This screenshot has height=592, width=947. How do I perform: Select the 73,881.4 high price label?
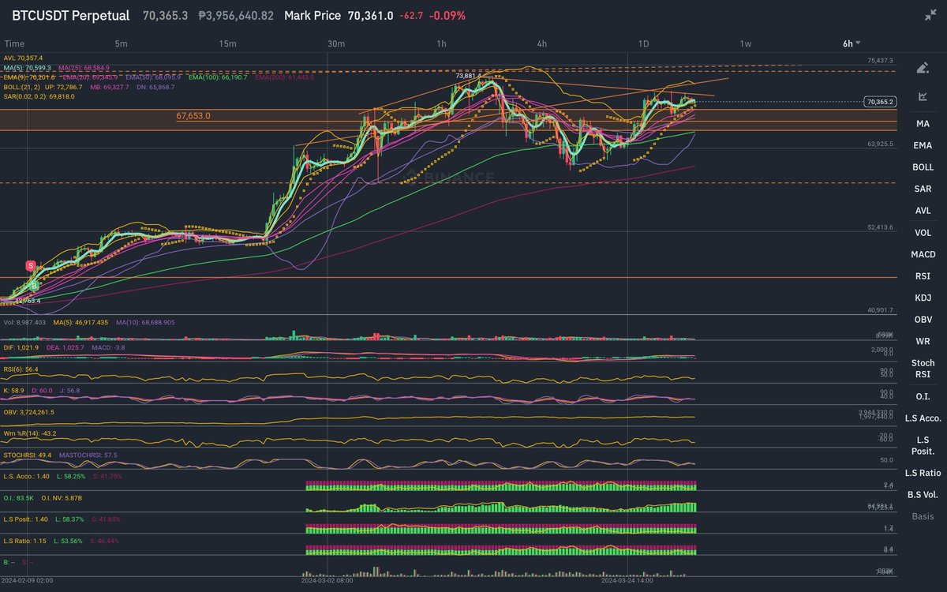click(469, 76)
